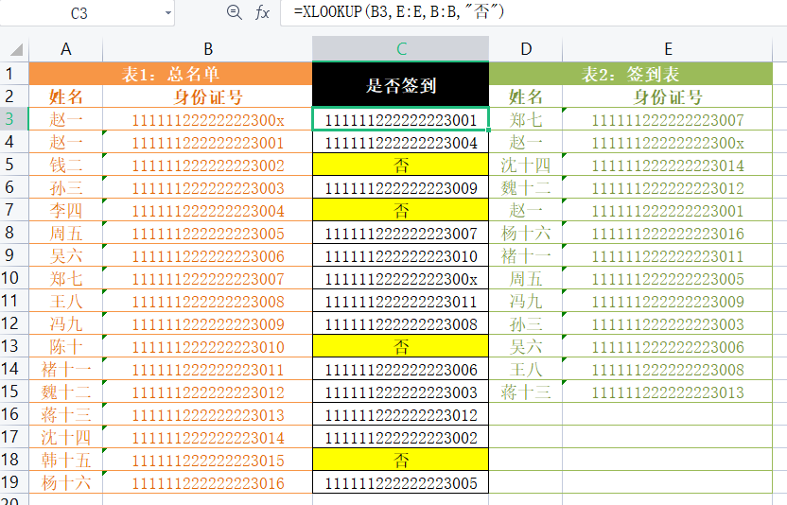Select cell B13 ID ending 3010

(x=208, y=346)
